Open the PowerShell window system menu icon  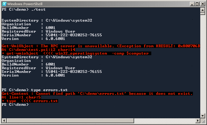pos(4,3)
